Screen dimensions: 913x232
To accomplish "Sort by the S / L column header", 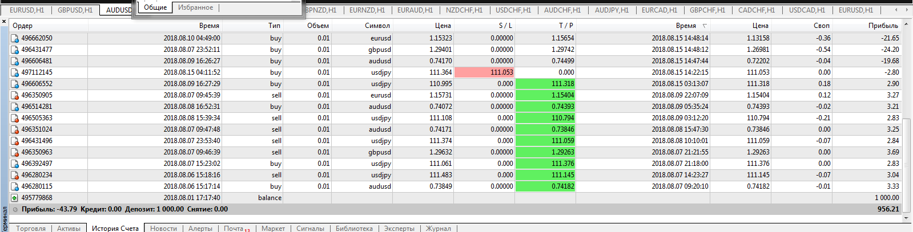I will click(484, 26).
